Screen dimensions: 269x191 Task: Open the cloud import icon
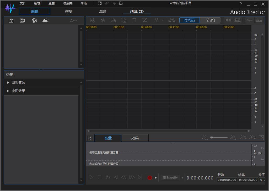click(x=46, y=21)
